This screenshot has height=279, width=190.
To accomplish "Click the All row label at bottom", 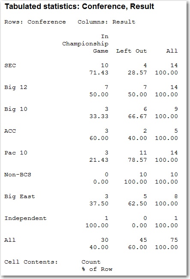I will click(x=10, y=240).
